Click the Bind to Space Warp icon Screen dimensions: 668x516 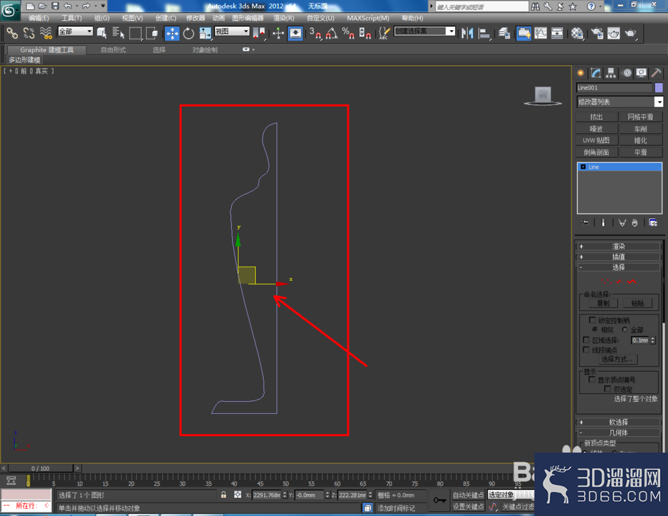click(45, 33)
